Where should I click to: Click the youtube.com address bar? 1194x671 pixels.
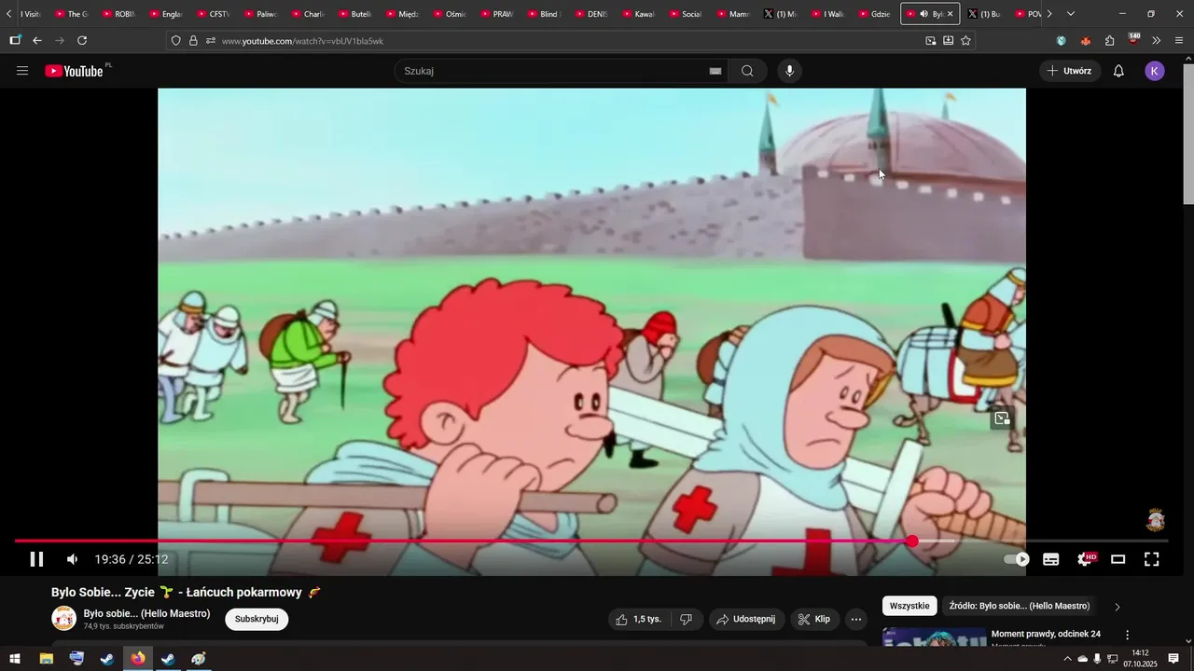[x=569, y=41]
